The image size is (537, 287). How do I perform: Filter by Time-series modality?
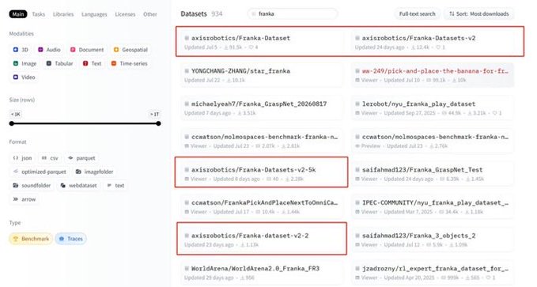pyautogui.click(x=129, y=63)
